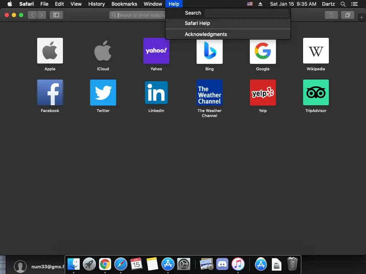Open Calendar from the Dock
The height and width of the screenshot is (274, 366).
(136, 264)
